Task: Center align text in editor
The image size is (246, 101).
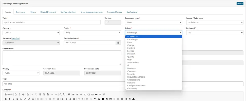Action: (x=66, y=99)
